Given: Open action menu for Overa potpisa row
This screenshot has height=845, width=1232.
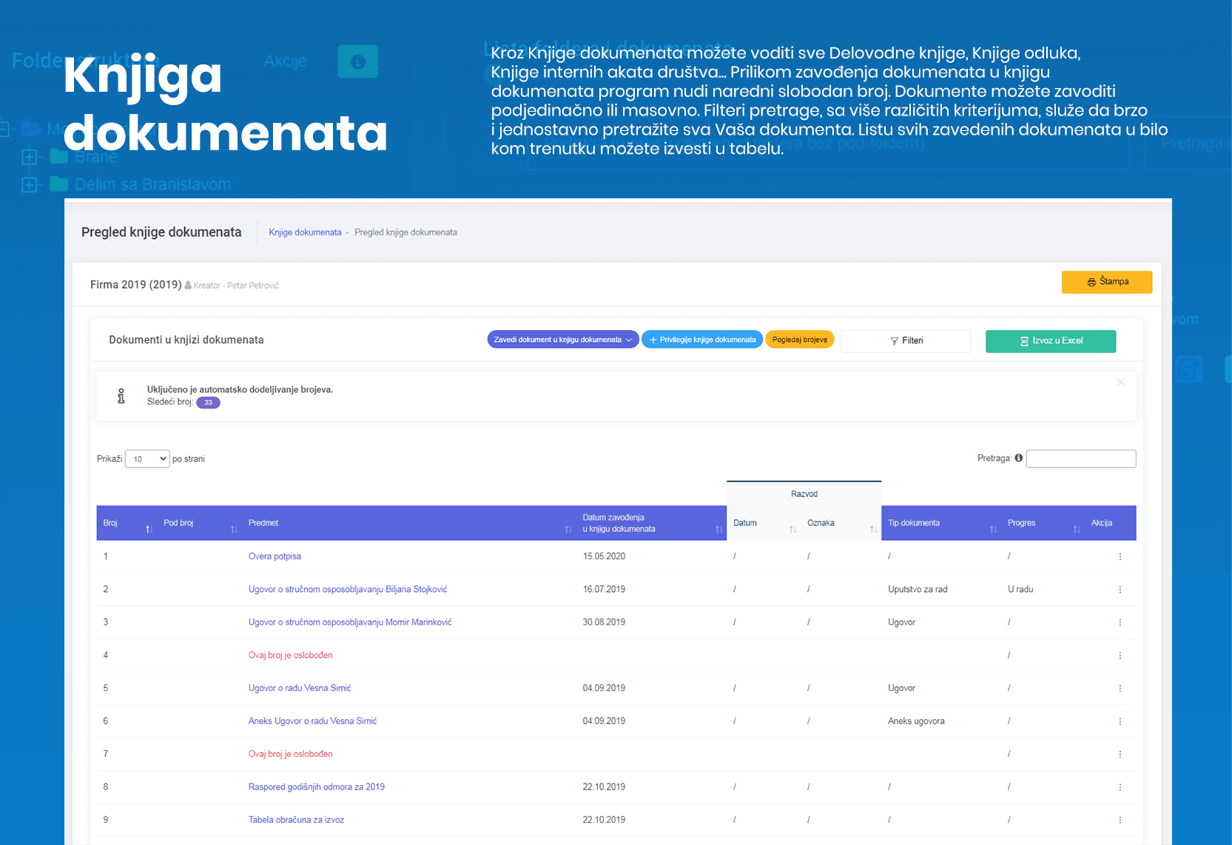Looking at the screenshot, I should 1120,556.
